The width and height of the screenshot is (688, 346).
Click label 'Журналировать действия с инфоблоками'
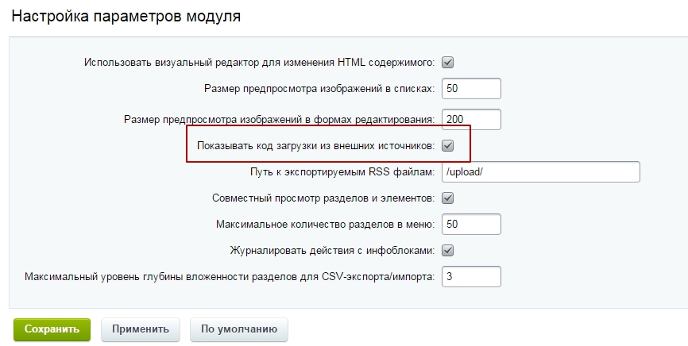coord(332,251)
